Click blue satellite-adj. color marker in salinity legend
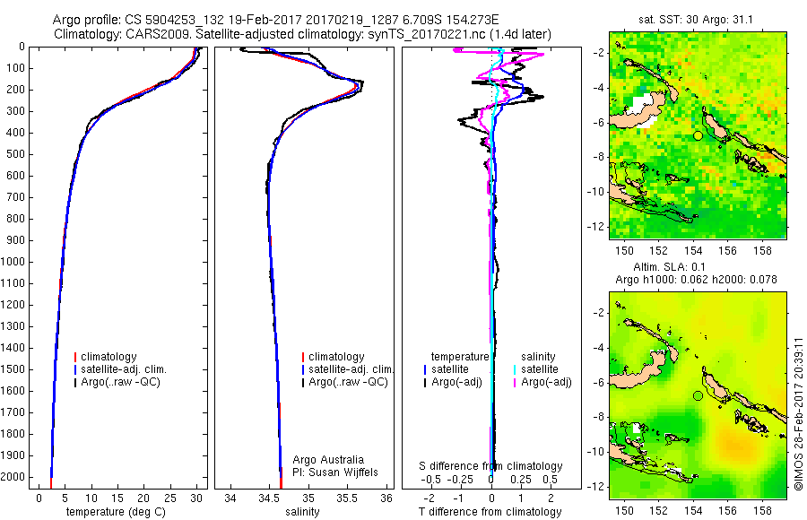Screen dimensions: 807x520 [x=303, y=369]
